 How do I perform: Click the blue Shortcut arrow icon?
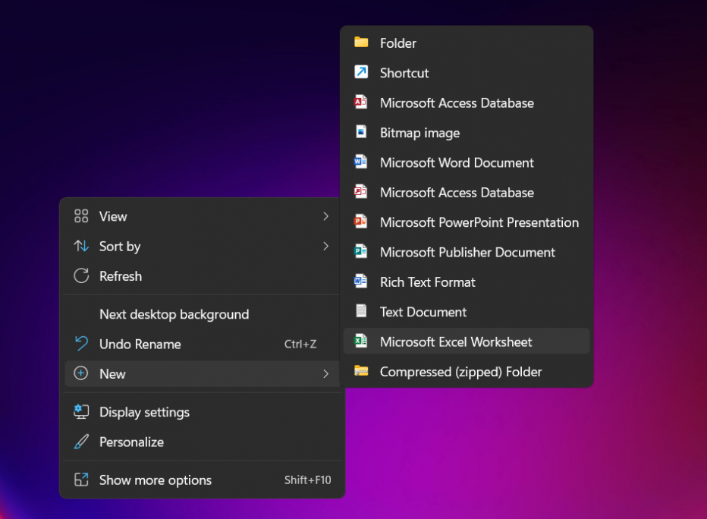pyautogui.click(x=361, y=73)
